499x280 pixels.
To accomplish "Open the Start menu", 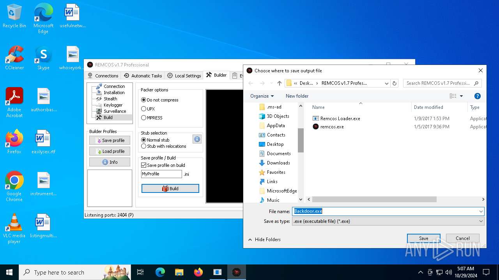I will [x=9, y=272].
